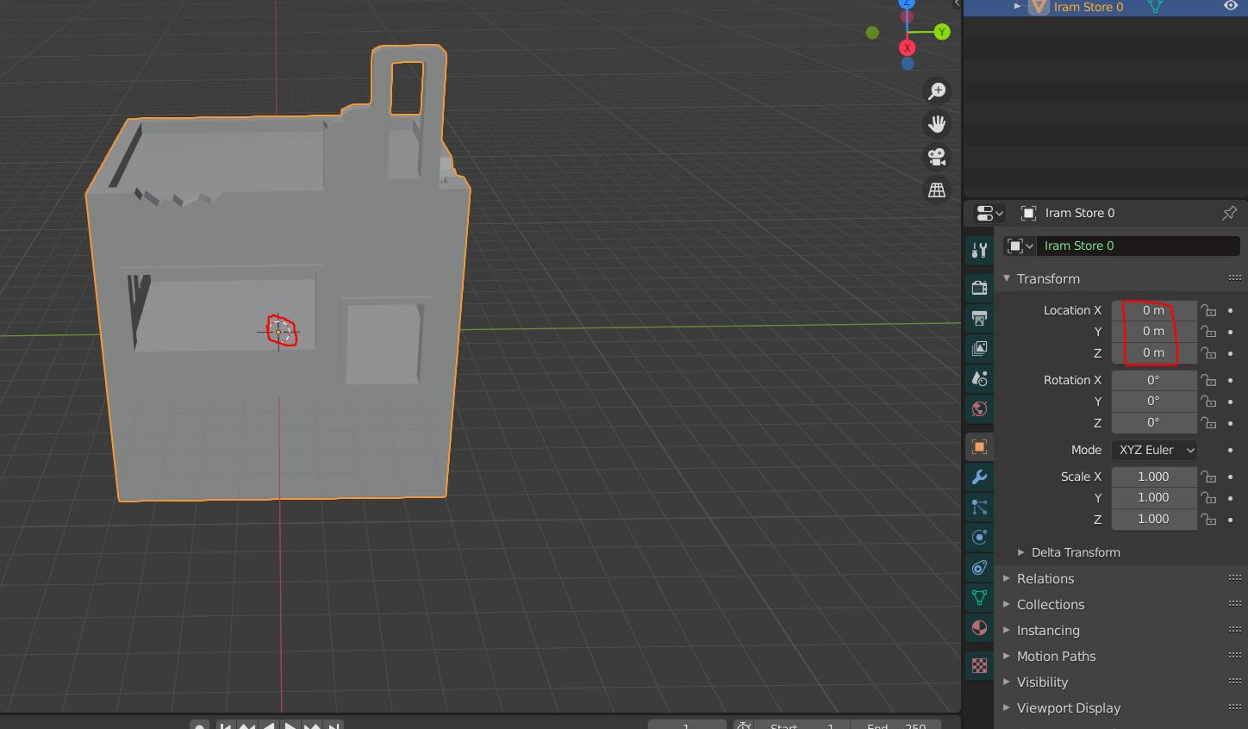Select the orange Object properties tab
The image size is (1248, 729).
979,446
